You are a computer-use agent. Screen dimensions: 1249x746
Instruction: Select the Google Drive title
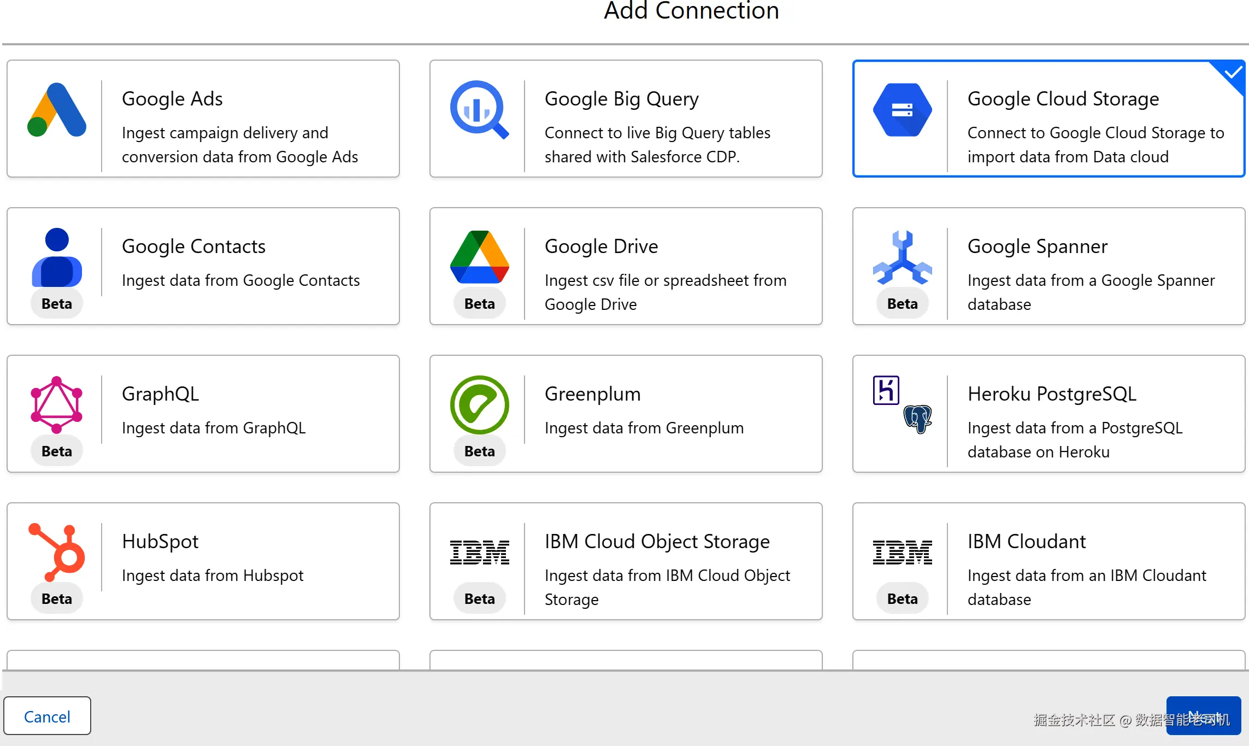click(601, 246)
